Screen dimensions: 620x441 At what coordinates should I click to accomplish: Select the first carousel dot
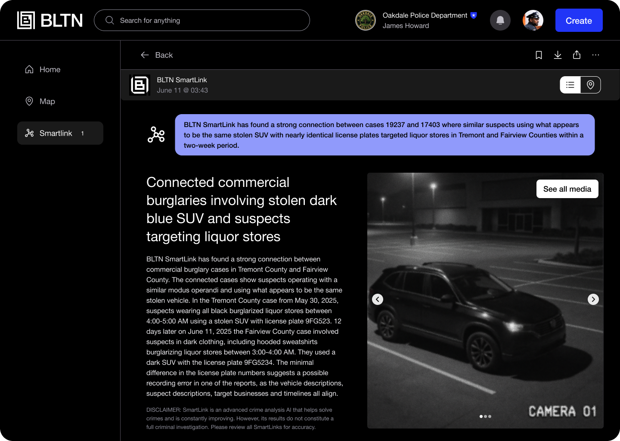481,416
